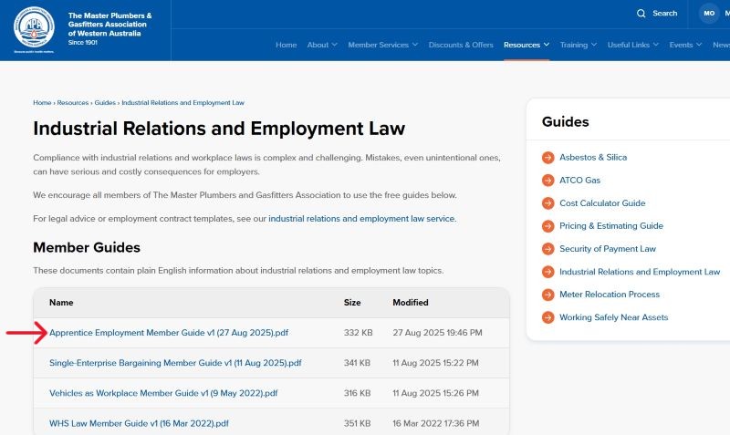The height and width of the screenshot is (435, 730).
Task: Click arrow icon beside Asbestos & Silica
Action: tap(548, 157)
